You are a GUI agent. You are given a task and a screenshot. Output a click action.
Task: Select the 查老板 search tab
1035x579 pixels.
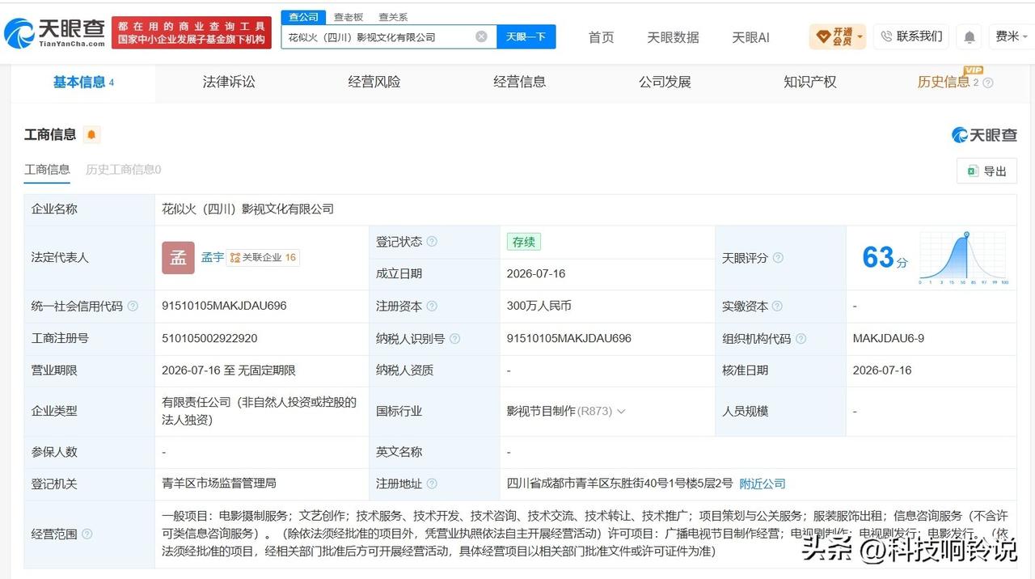pyautogui.click(x=349, y=17)
